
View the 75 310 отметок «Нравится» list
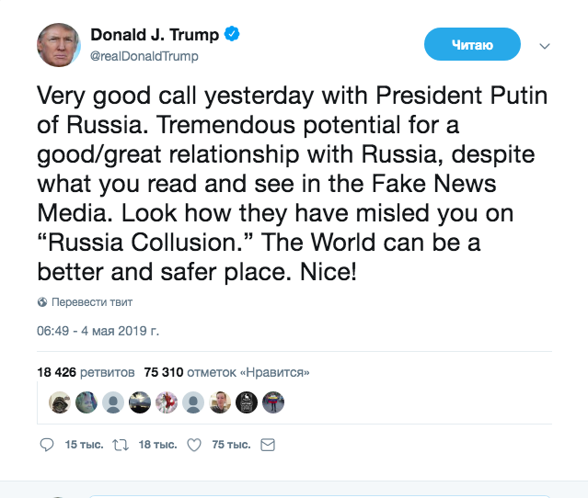click(226, 372)
